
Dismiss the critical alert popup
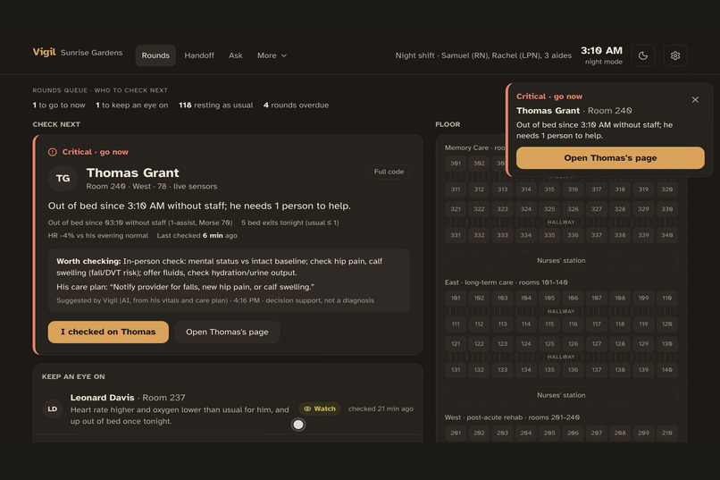[x=695, y=100]
